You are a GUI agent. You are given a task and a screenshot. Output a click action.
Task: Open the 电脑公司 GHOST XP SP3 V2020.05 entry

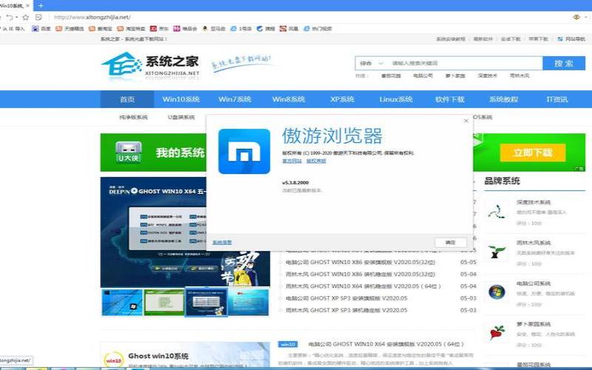(346, 298)
